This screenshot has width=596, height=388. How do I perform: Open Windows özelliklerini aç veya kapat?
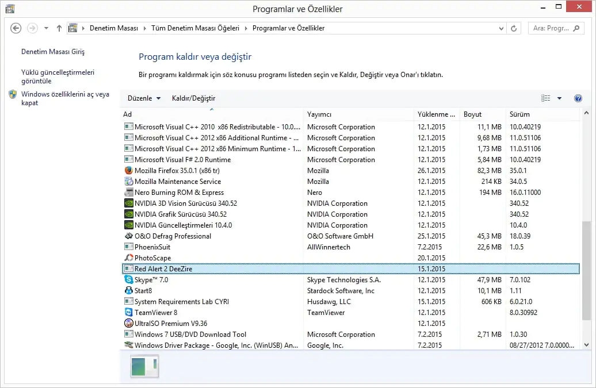click(65, 98)
